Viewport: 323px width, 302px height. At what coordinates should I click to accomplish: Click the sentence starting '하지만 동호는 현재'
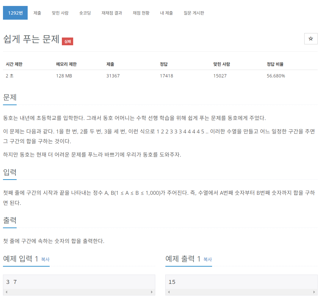point(92,155)
